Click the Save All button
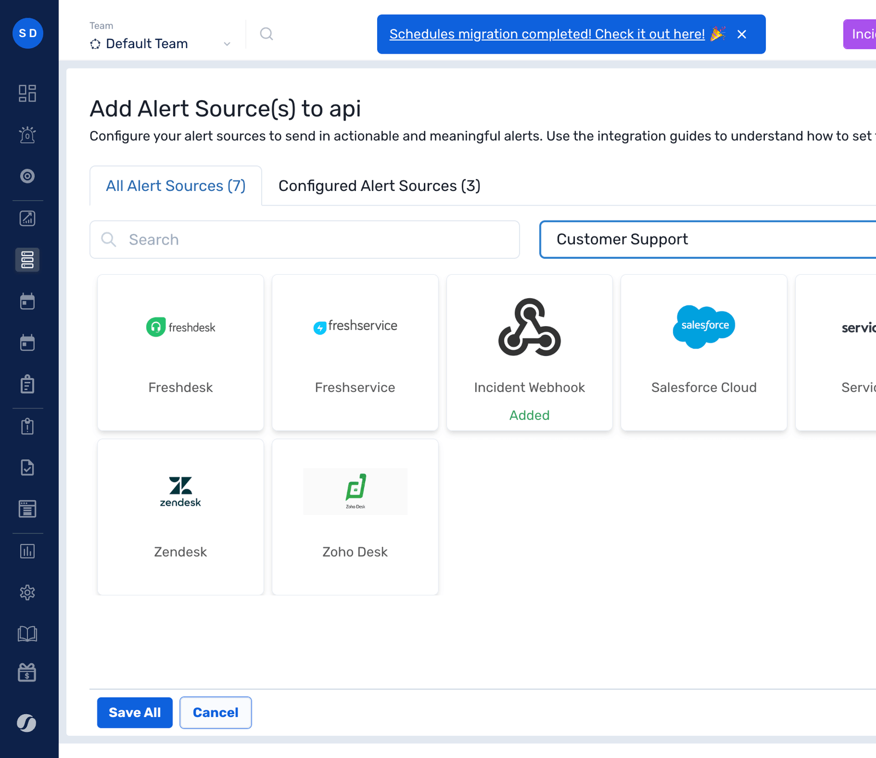 pos(135,713)
